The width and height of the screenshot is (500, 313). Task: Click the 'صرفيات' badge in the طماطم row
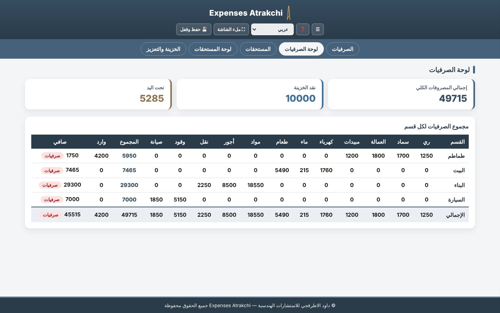[x=52, y=156]
